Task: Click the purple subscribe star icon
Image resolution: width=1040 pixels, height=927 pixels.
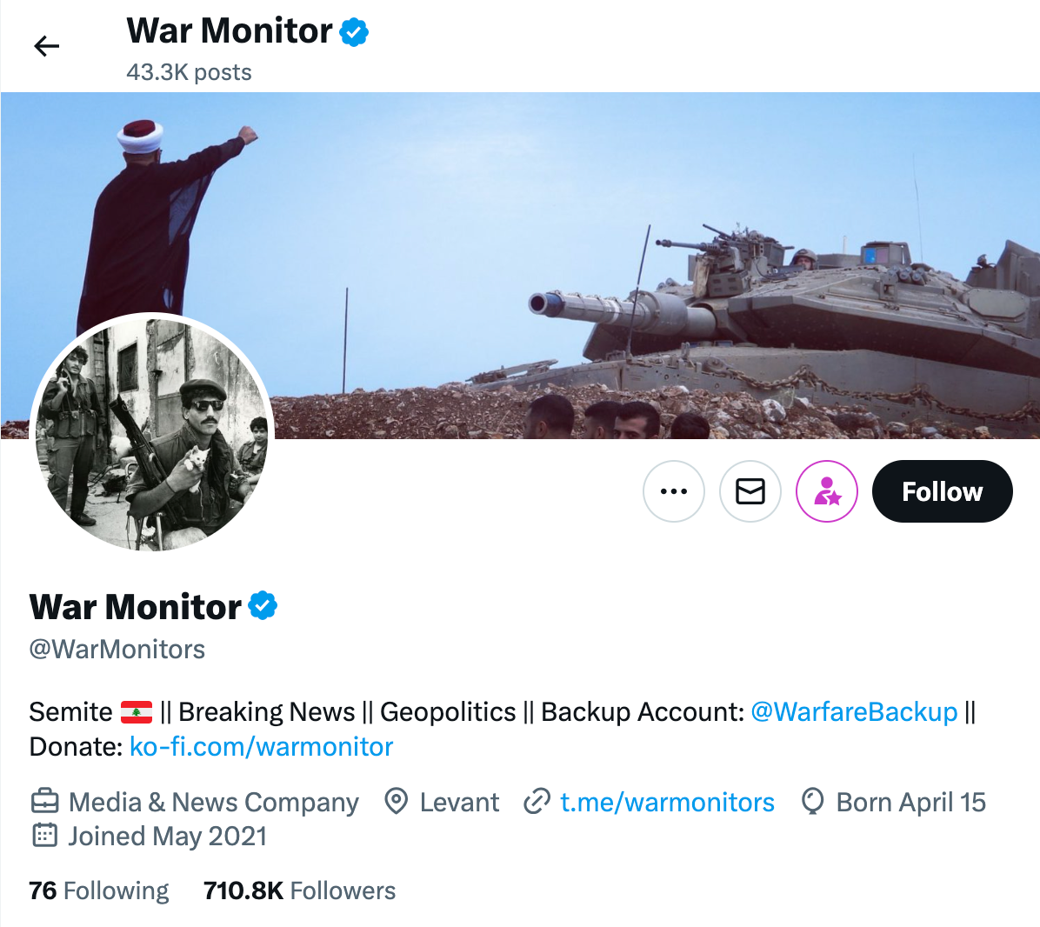Action: [827, 491]
